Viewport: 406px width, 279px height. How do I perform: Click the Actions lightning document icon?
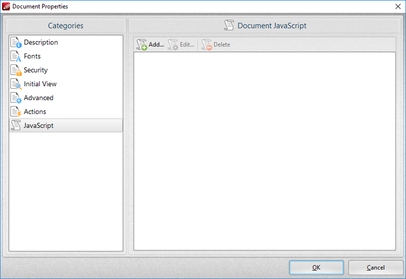pos(16,112)
